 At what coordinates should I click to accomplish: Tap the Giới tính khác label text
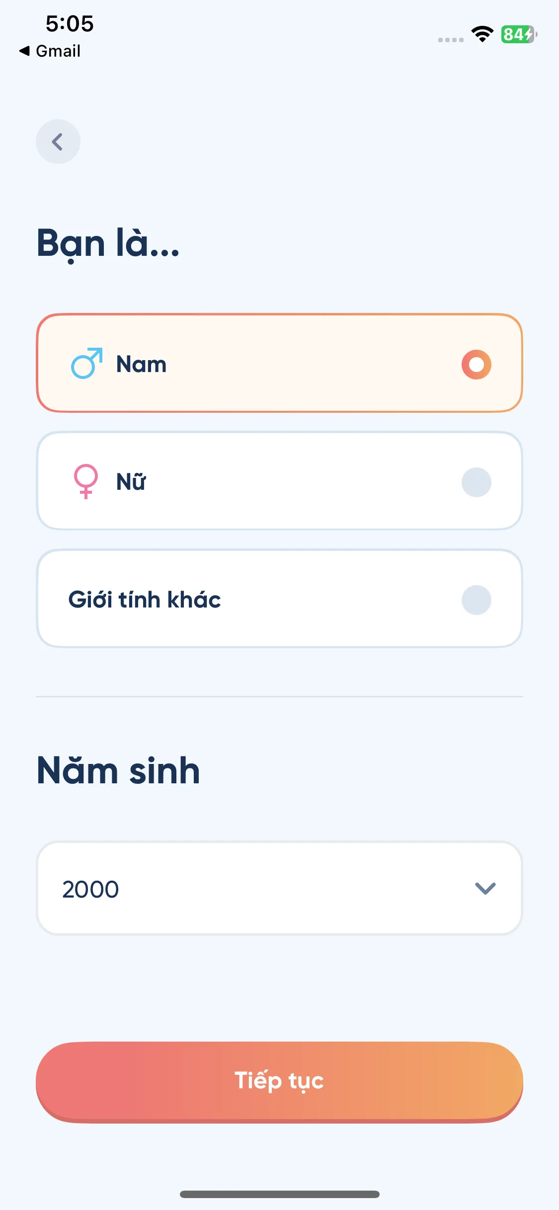pos(145,600)
